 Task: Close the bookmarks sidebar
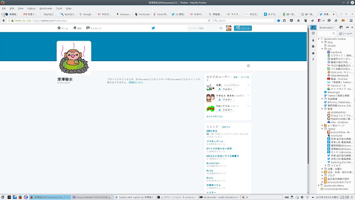(x=352, y=27)
